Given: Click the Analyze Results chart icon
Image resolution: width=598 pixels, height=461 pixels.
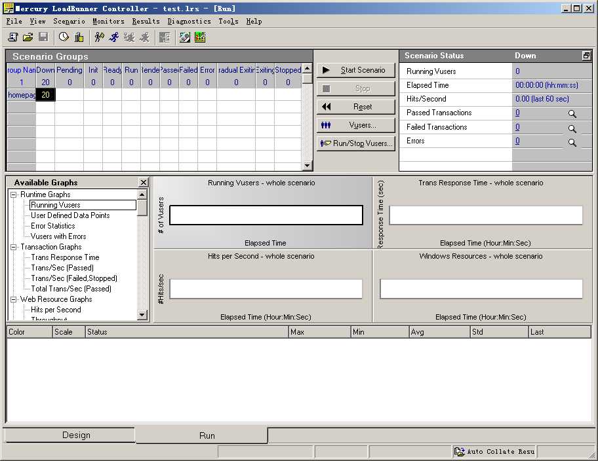Looking at the screenshot, I should coord(200,37).
